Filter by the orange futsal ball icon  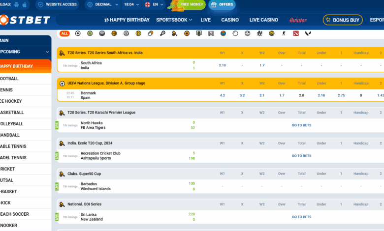point(187,33)
